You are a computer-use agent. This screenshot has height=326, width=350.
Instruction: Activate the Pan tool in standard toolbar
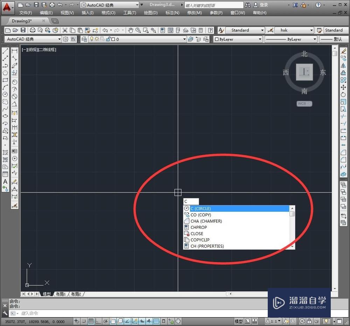pos(131,30)
